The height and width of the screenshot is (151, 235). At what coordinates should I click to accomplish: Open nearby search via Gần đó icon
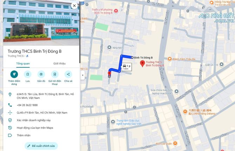pos(41,74)
